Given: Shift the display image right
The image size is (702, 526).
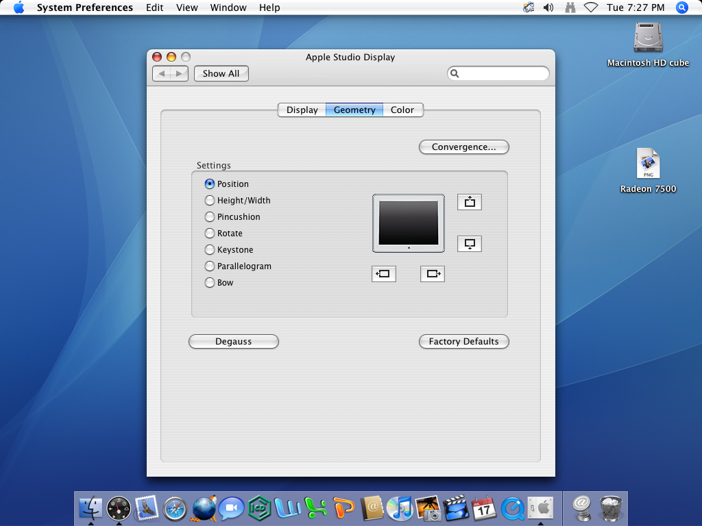Looking at the screenshot, I should click(x=433, y=274).
